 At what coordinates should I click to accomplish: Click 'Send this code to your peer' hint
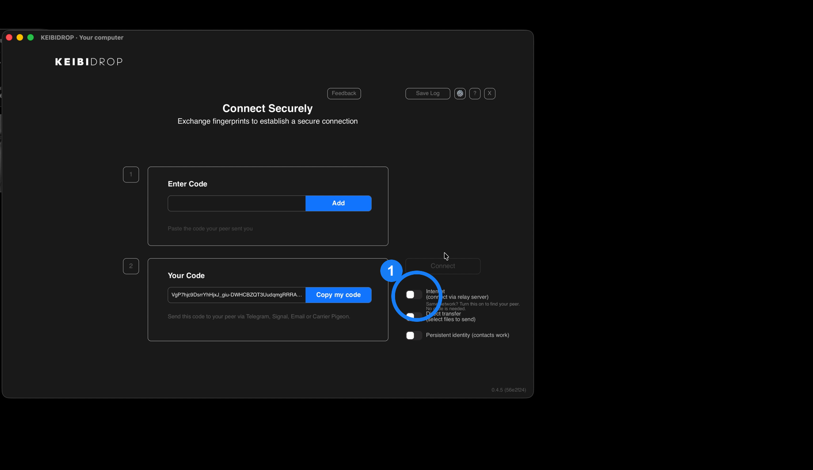(259, 317)
